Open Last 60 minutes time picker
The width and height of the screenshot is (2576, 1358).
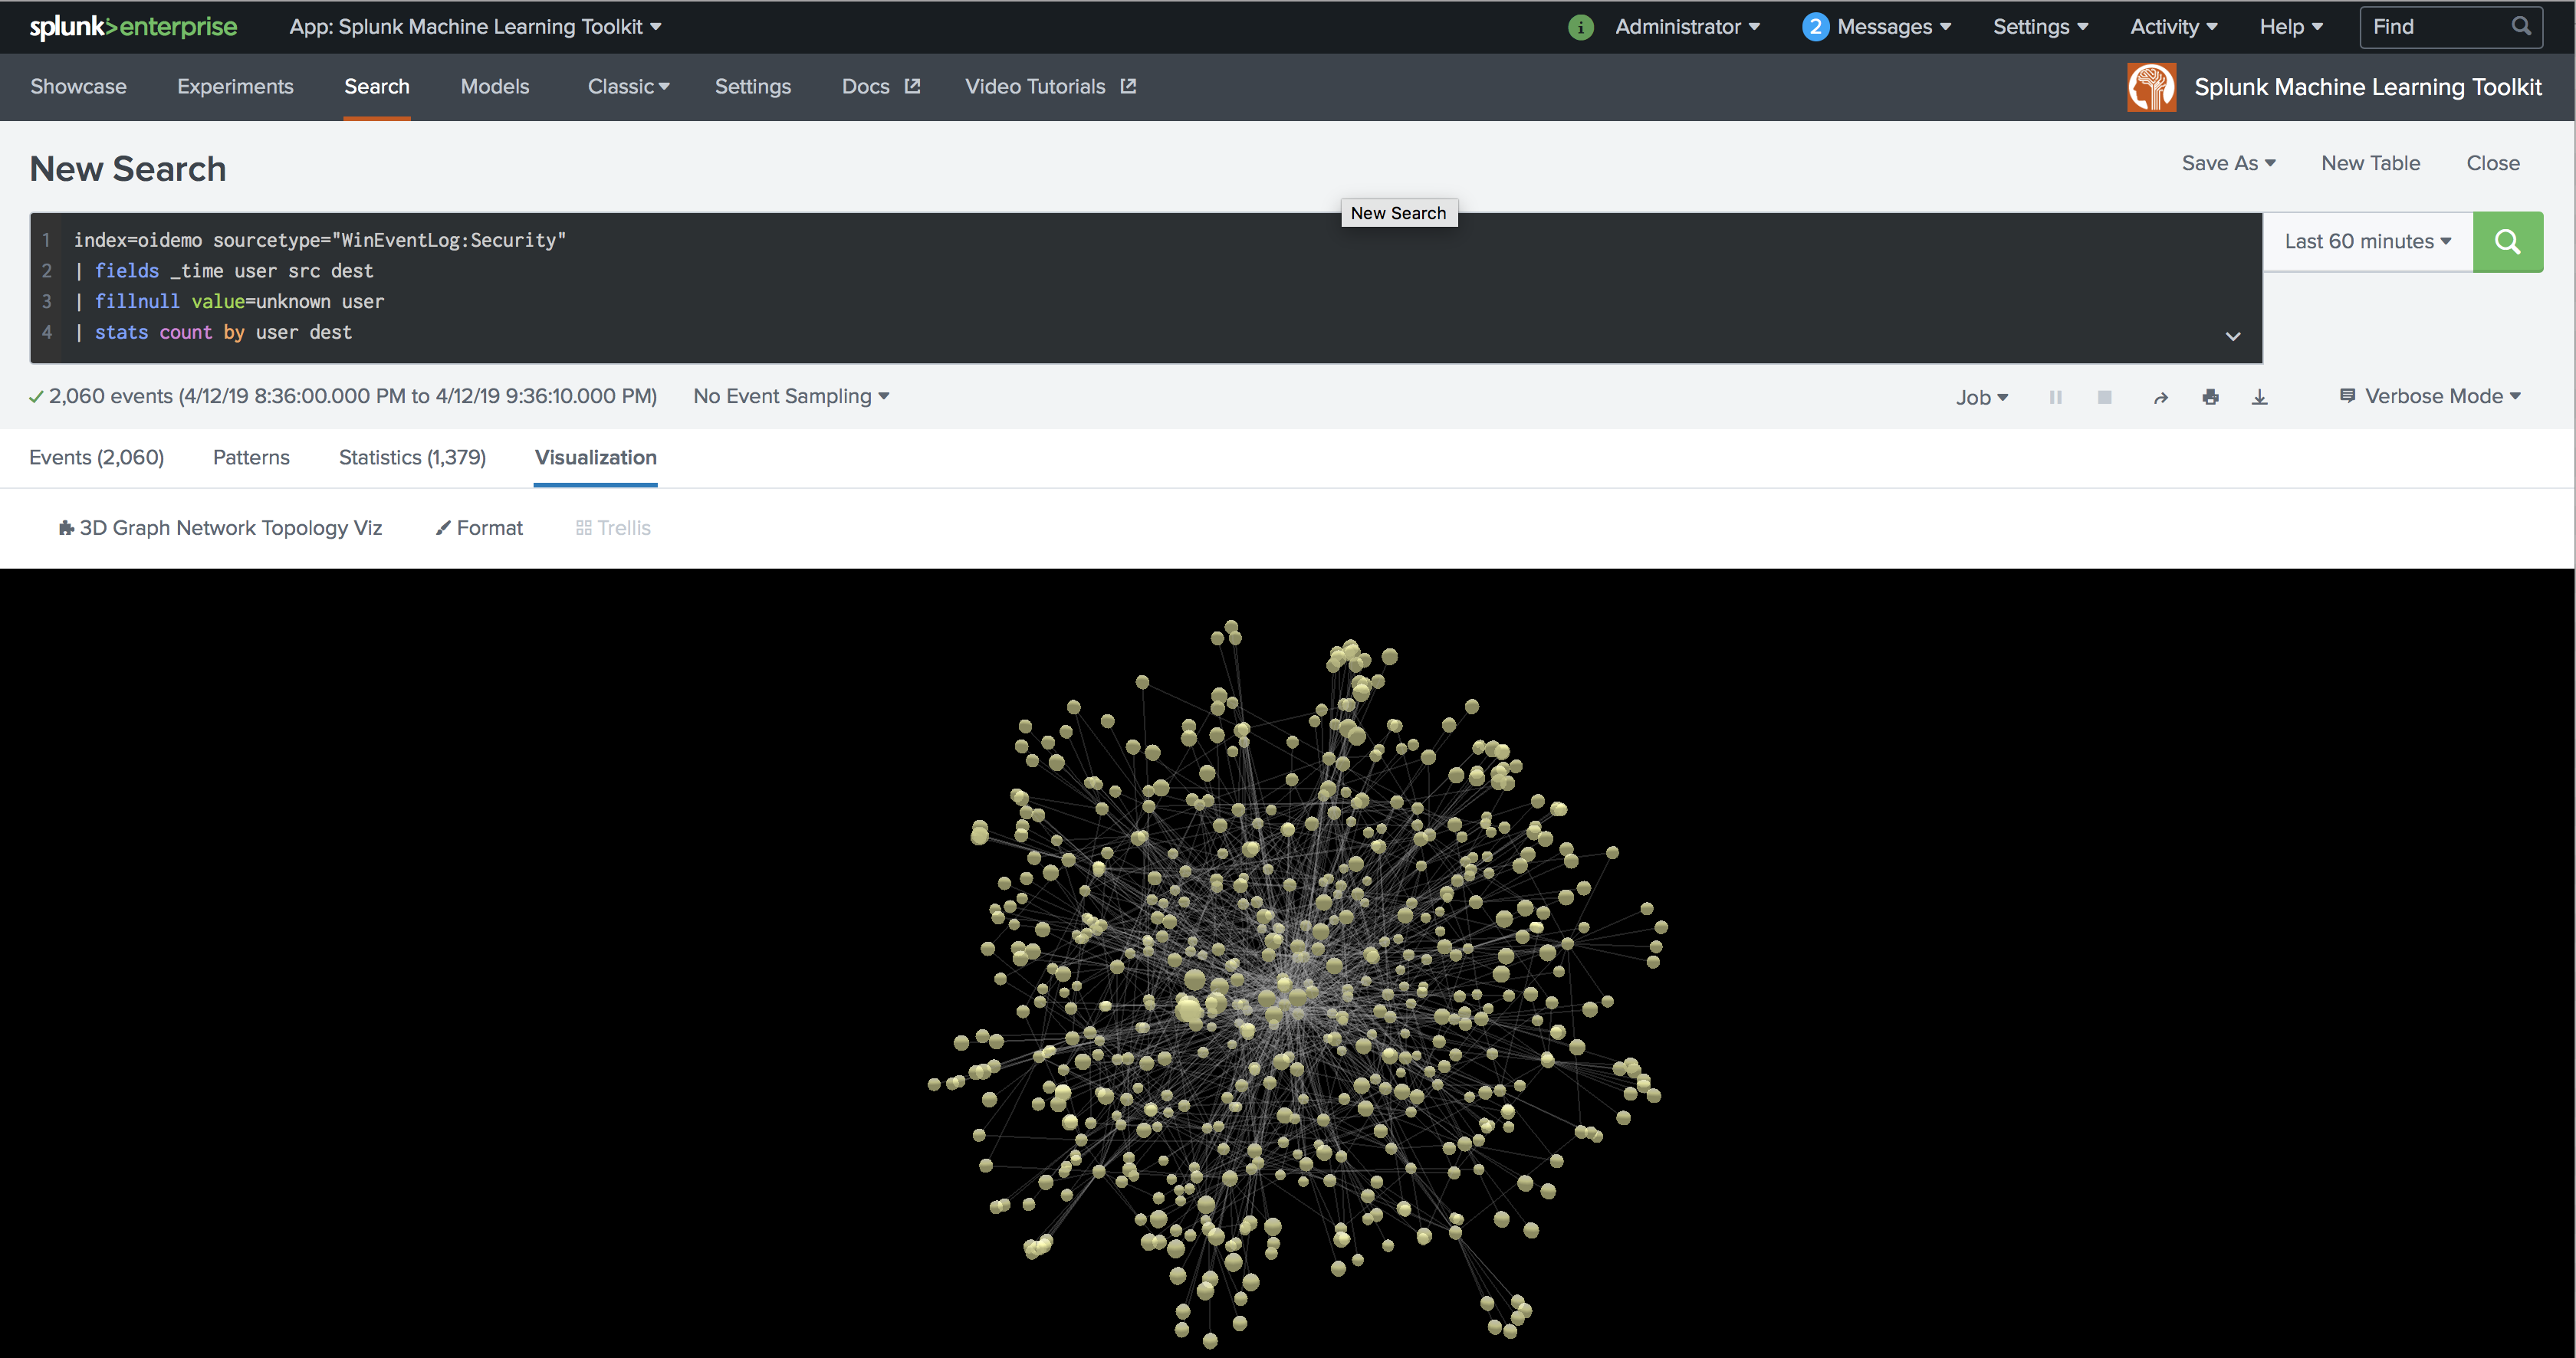pyautogui.click(x=2367, y=242)
